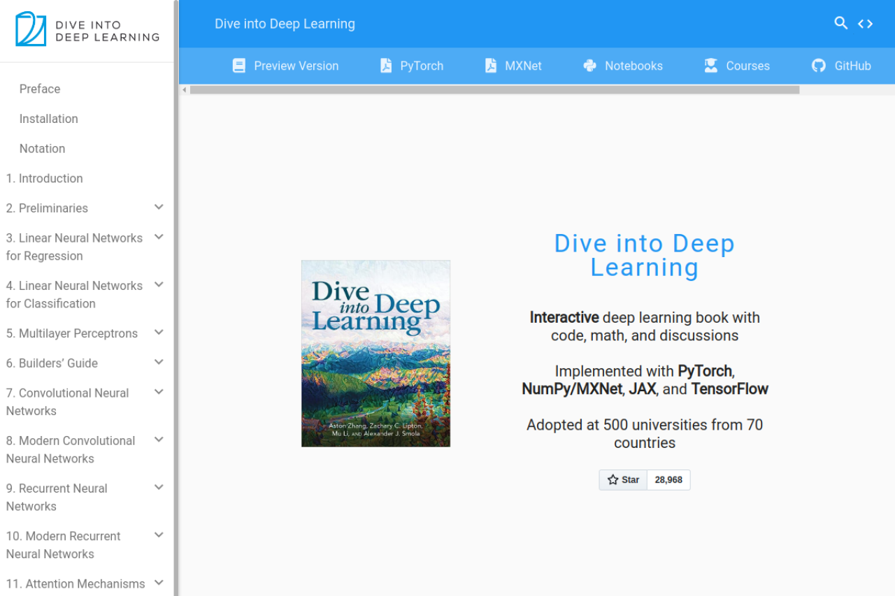Go to Notebooks in navigation bar
The image size is (895, 596).
pyautogui.click(x=622, y=66)
